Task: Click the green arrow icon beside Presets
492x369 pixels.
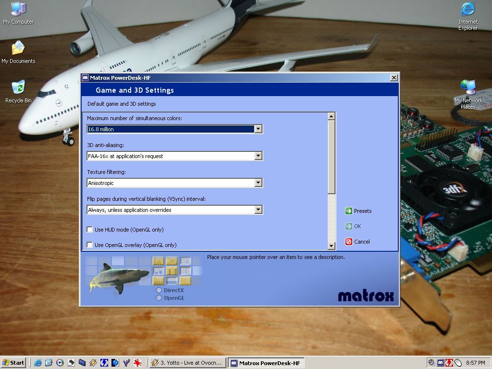Action: (x=349, y=211)
